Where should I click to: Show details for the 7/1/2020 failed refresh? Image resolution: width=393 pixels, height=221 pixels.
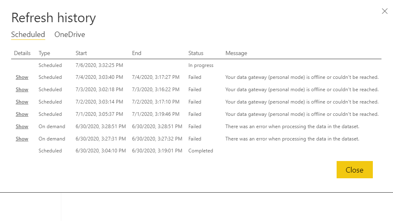tap(22, 114)
